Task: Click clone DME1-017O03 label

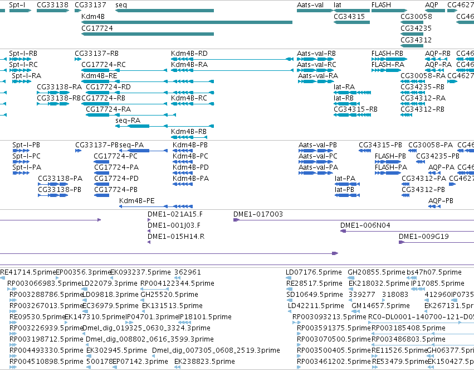Action: tap(258, 214)
